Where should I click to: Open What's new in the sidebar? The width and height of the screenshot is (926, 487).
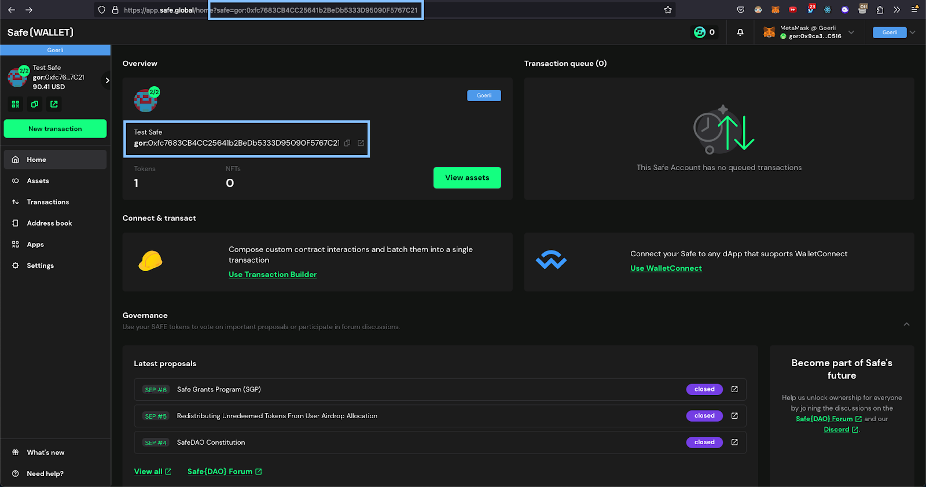point(55,452)
